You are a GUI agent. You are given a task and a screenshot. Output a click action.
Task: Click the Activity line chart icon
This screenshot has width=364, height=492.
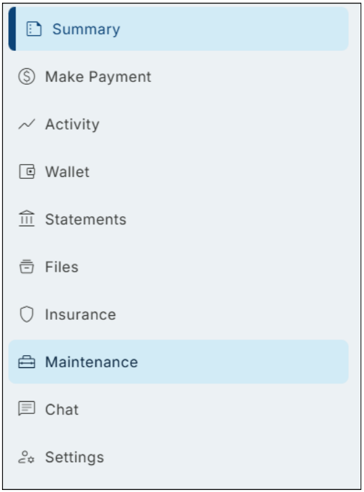(26, 124)
